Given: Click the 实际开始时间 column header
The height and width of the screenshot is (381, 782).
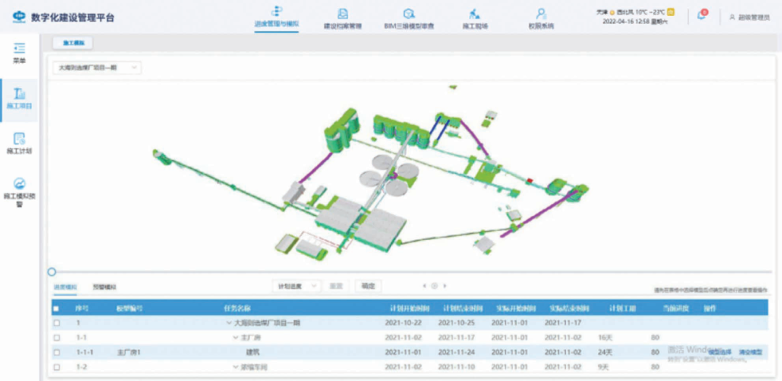Looking at the screenshot, I should 516,309.
